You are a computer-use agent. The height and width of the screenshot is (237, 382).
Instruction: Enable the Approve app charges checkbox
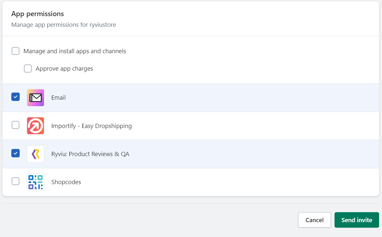28,68
